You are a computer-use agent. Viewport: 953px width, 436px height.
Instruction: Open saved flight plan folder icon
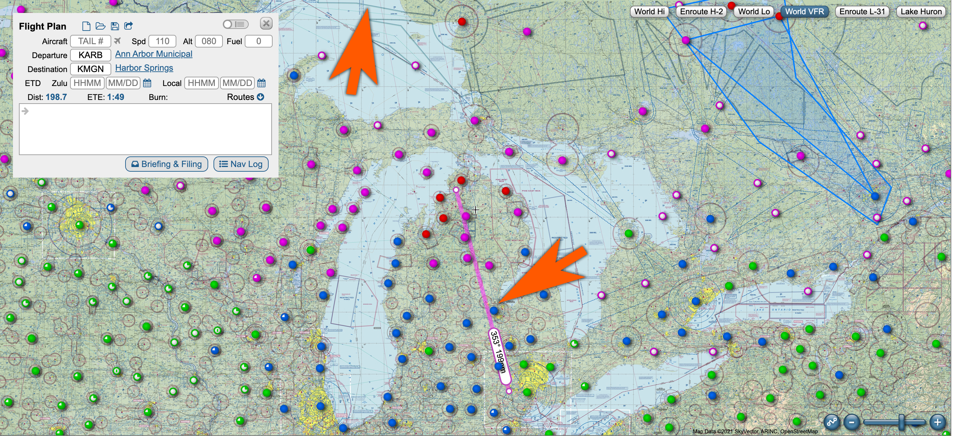(100, 26)
